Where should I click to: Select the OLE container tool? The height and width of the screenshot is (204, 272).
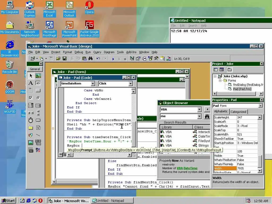(31, 150)
